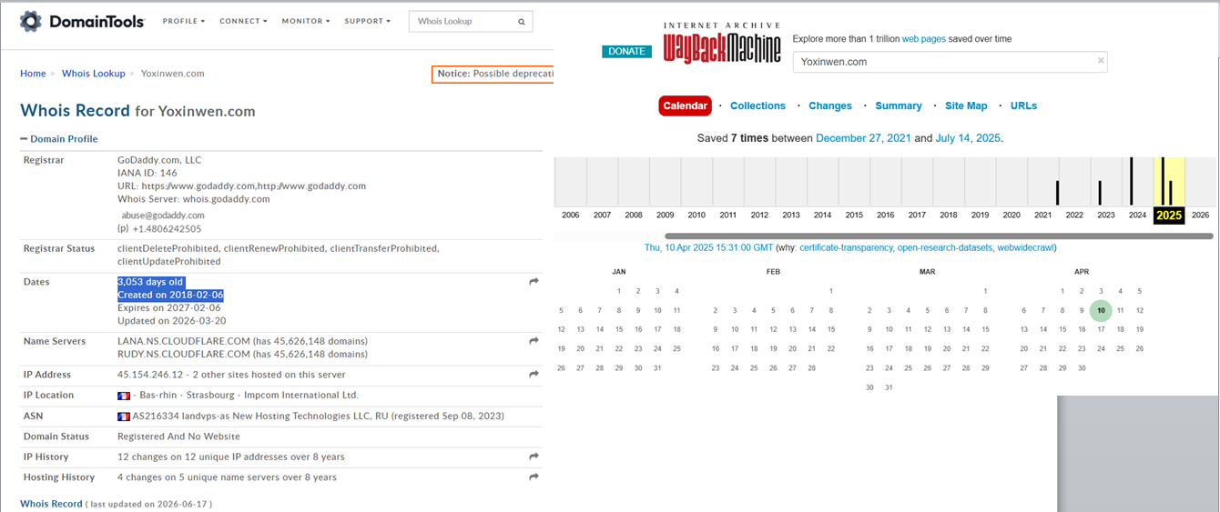
Task: Open the SUPPORT dropdown menu
Action: tap(368, 21)
